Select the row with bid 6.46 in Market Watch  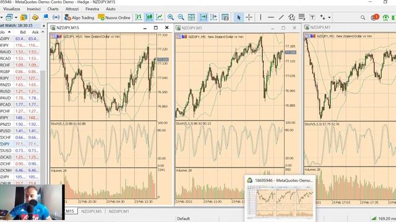pyautogui.click(x=20, y=170)
